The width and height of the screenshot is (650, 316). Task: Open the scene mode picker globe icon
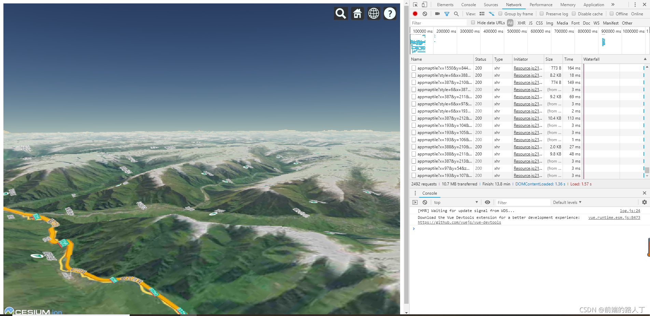pos(373,13)
